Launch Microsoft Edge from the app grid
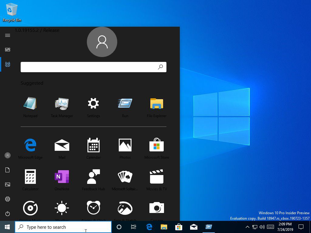 [x=30, y=149]
